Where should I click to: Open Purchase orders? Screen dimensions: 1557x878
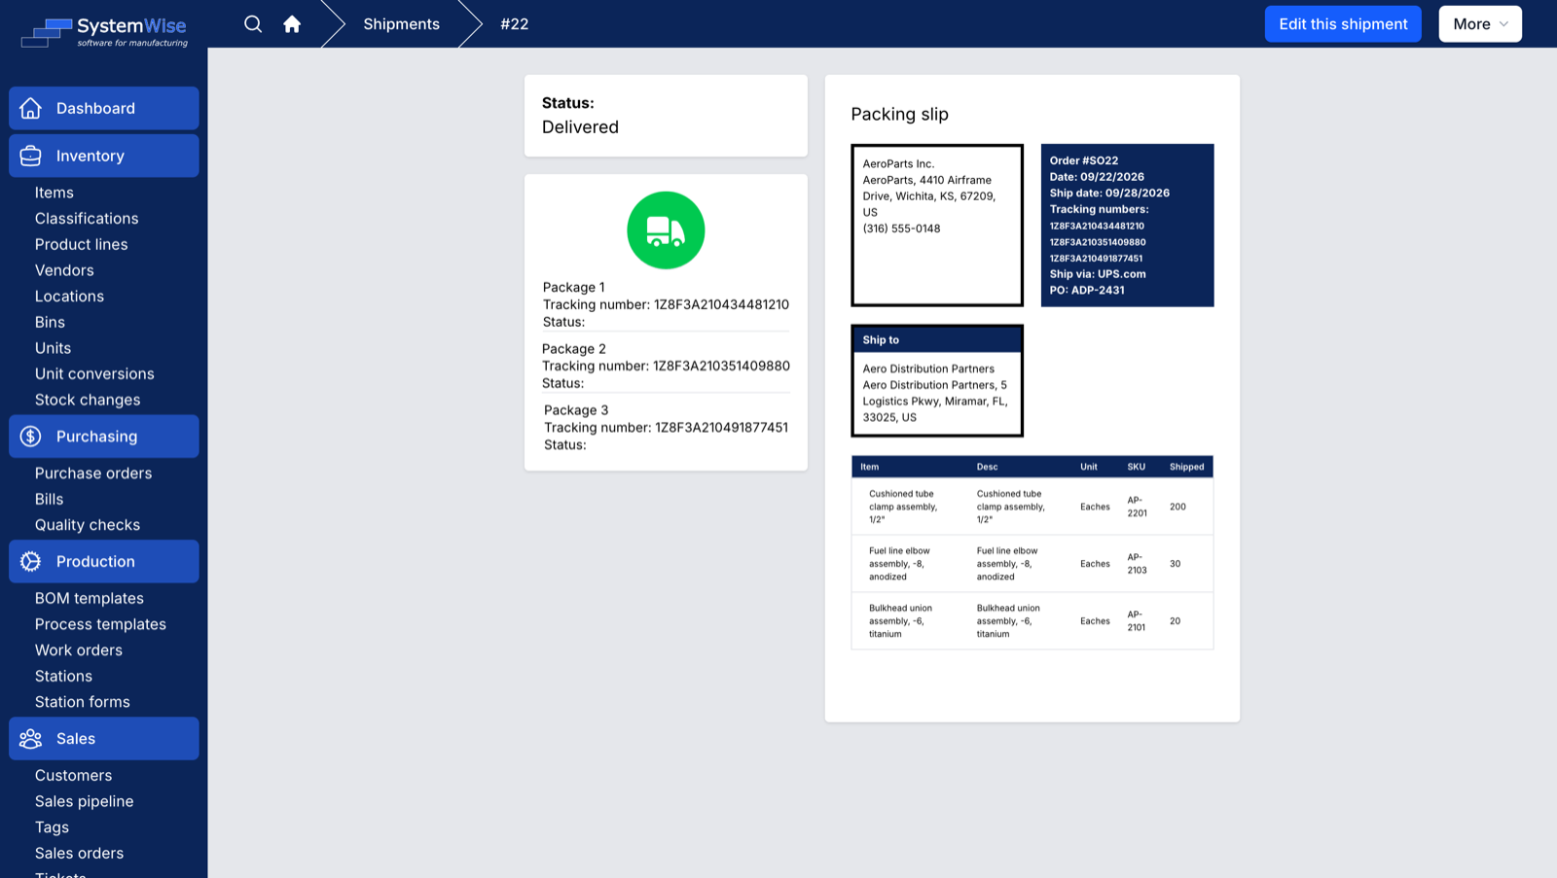tap(93, 474)
